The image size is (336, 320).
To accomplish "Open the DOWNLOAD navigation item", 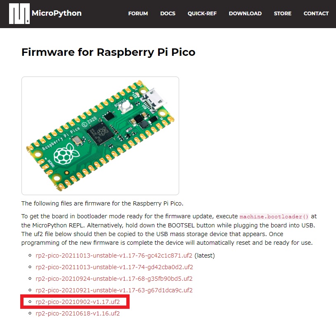I will tap(245, 14).
